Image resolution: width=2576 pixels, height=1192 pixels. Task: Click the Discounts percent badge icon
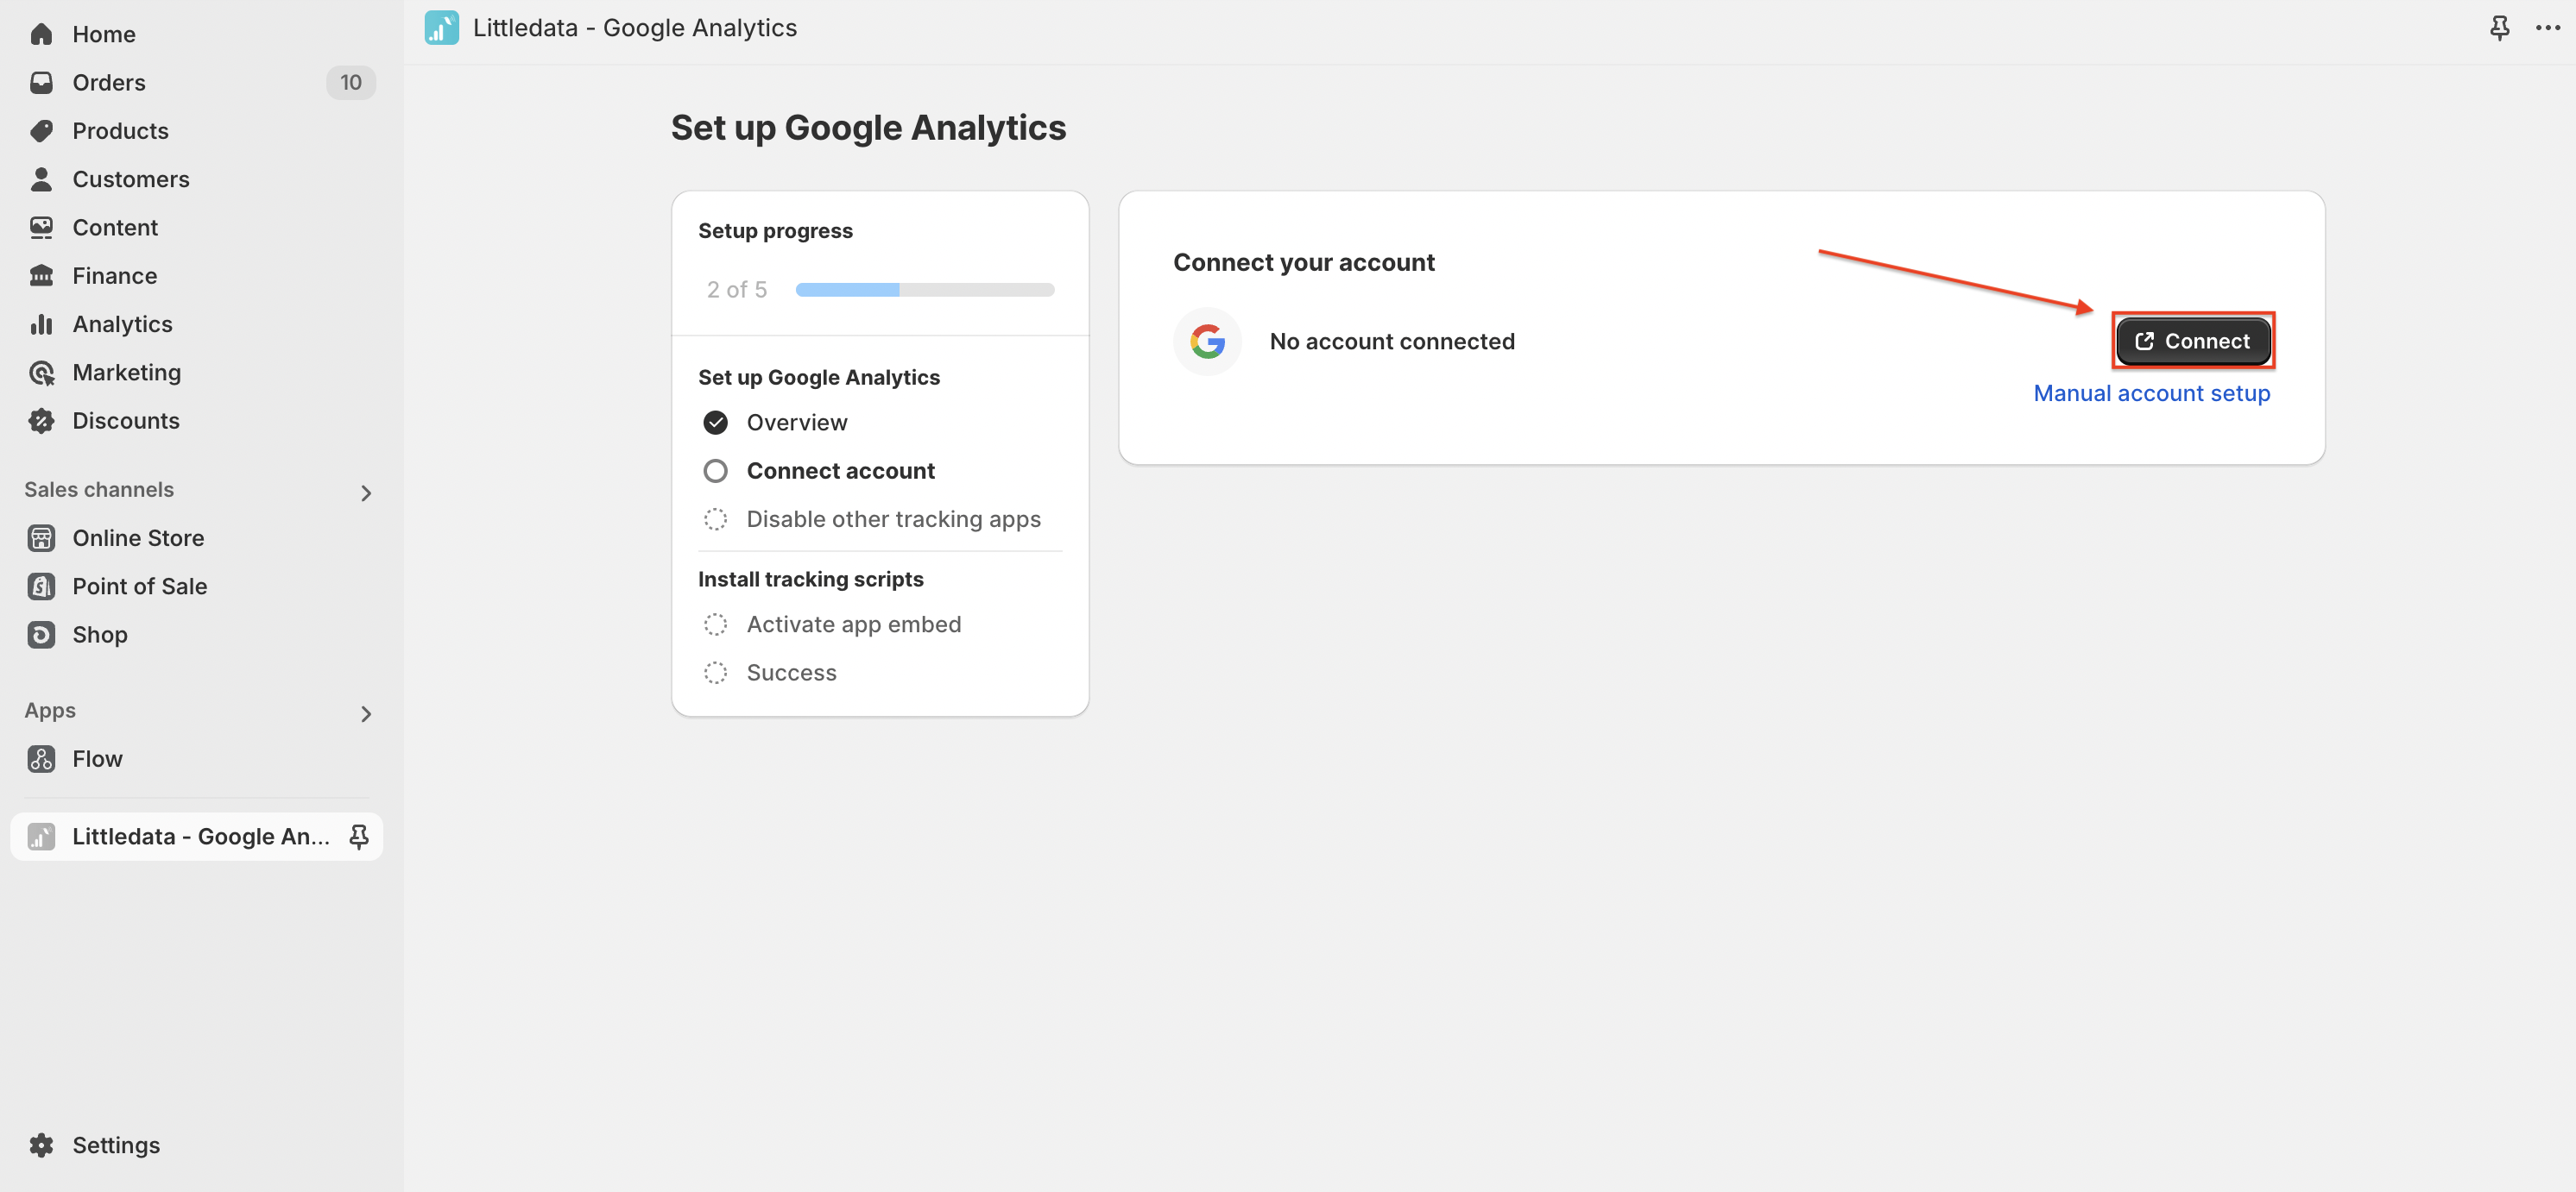41,421
